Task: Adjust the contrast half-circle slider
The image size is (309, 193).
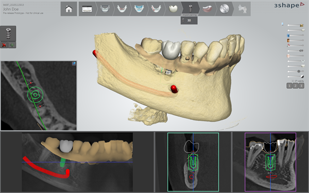Action: point(296,76)
